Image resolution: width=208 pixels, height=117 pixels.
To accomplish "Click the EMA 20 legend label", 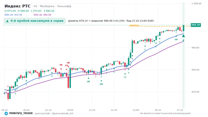I will pyautogui.click(x=9, y=15).
